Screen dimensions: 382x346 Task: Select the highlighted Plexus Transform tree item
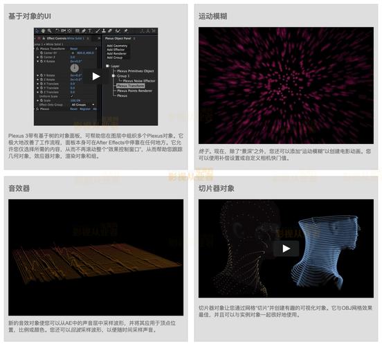tap(131, 86)
